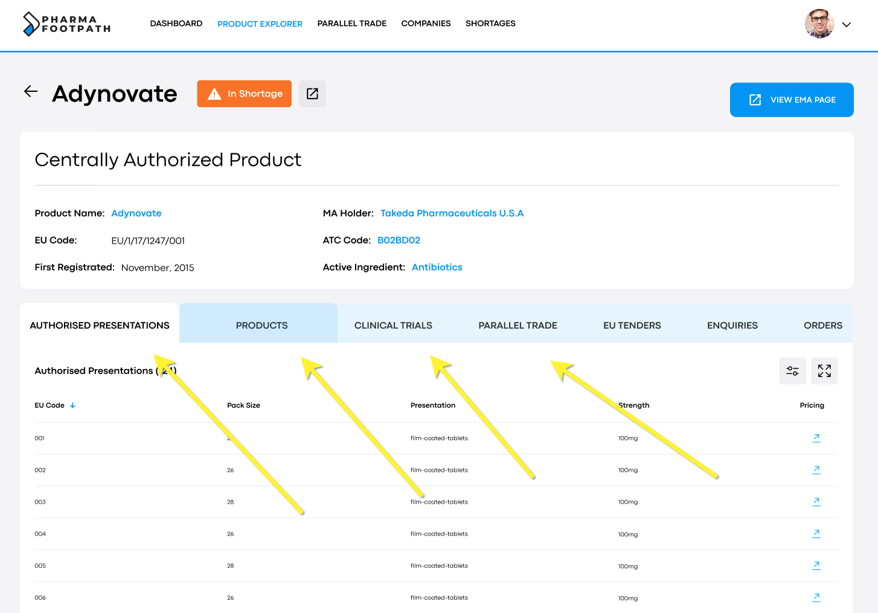This screenshot has width=878, height=613.
Task: Click the Strength column header
Action: point(633,405)
